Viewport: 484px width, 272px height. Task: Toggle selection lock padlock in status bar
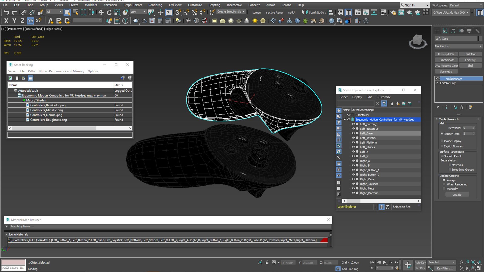(x=267, y=262)
